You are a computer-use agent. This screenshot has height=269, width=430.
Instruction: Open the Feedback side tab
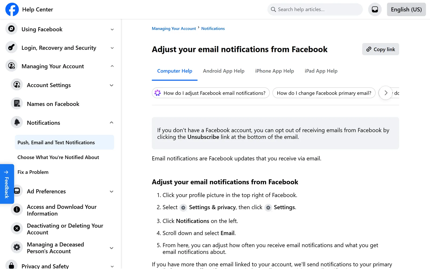pyautogui.click(x=7, y=184)
